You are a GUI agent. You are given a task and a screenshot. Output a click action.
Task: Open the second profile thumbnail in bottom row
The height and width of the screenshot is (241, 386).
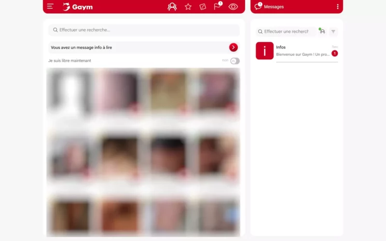pos(119,216)
